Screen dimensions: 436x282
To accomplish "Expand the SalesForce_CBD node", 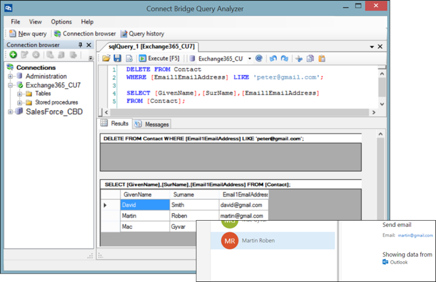I will coord(10,112).
